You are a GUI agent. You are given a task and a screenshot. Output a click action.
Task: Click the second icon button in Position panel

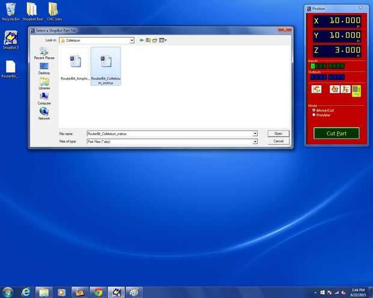pos(334,90)
